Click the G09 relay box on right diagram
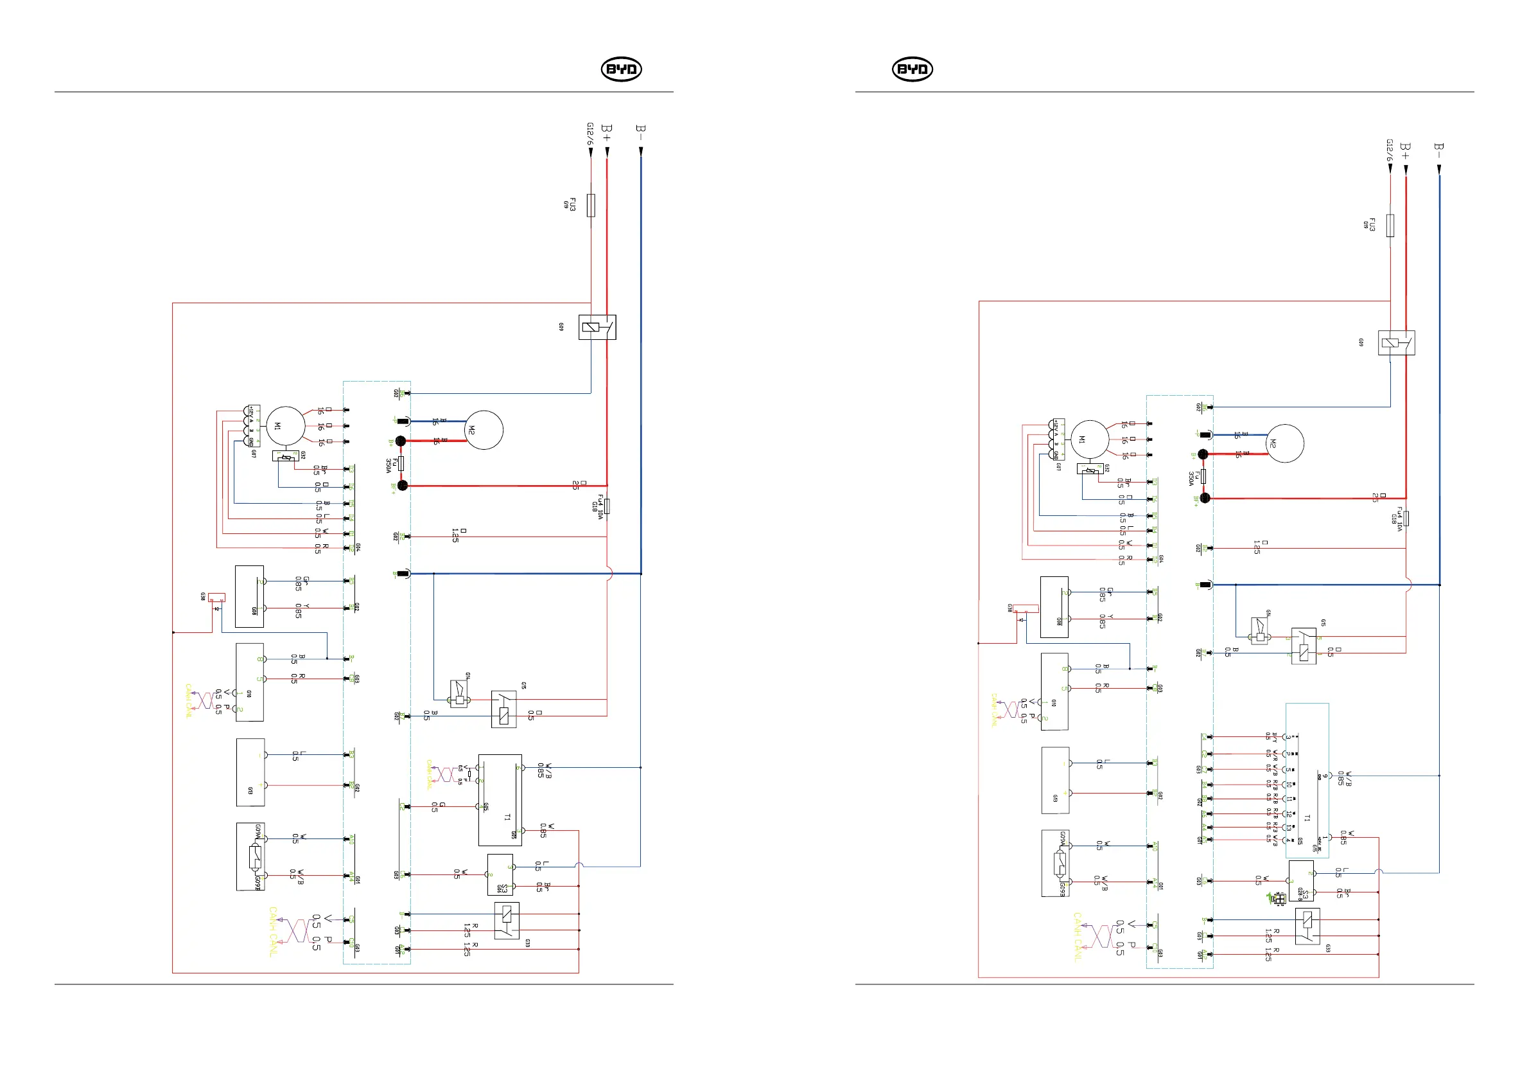This screenshot has height=1082, width=1529. coord(1396,342)
